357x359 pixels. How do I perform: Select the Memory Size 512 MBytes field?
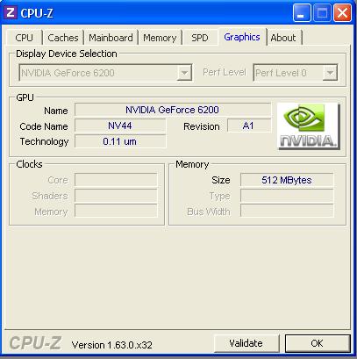(287, 180)
